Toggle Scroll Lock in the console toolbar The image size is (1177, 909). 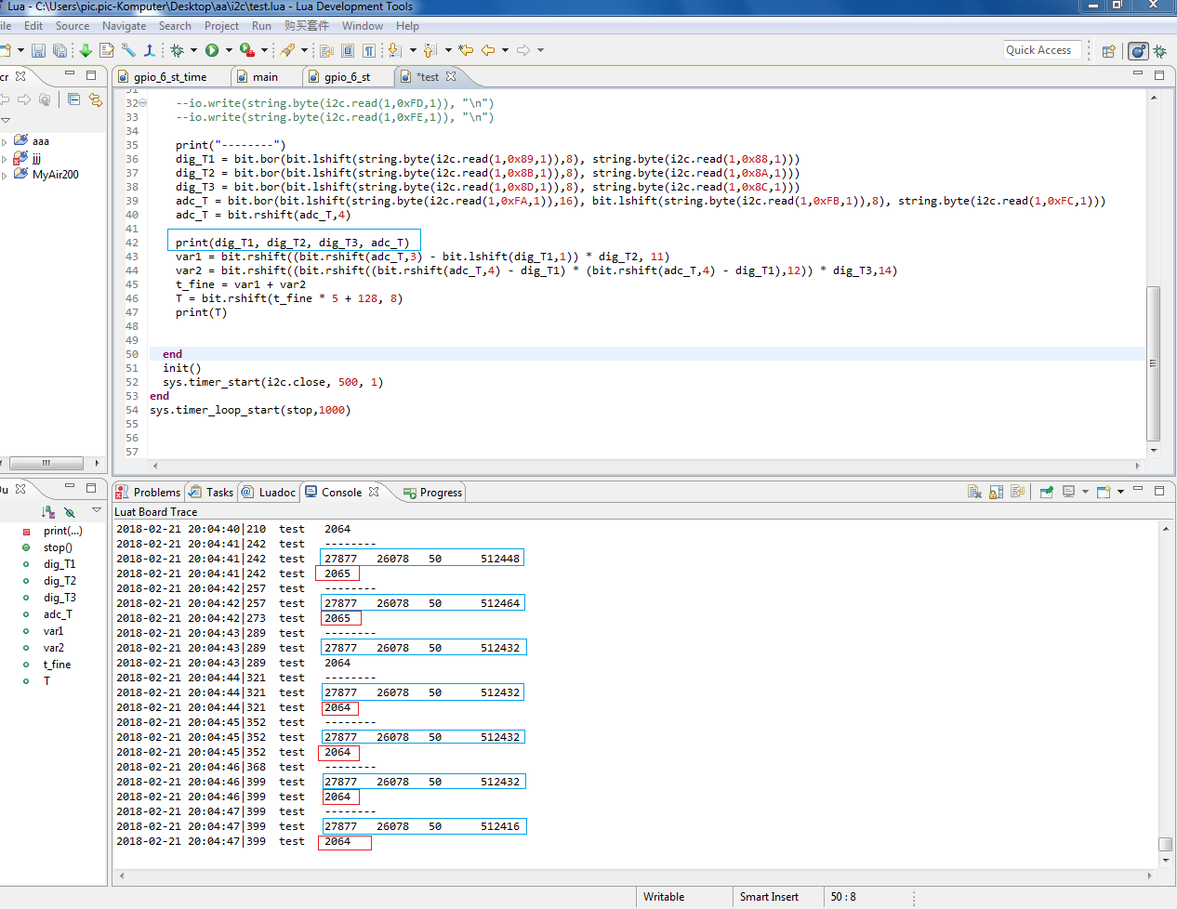(x=996, y=492)
